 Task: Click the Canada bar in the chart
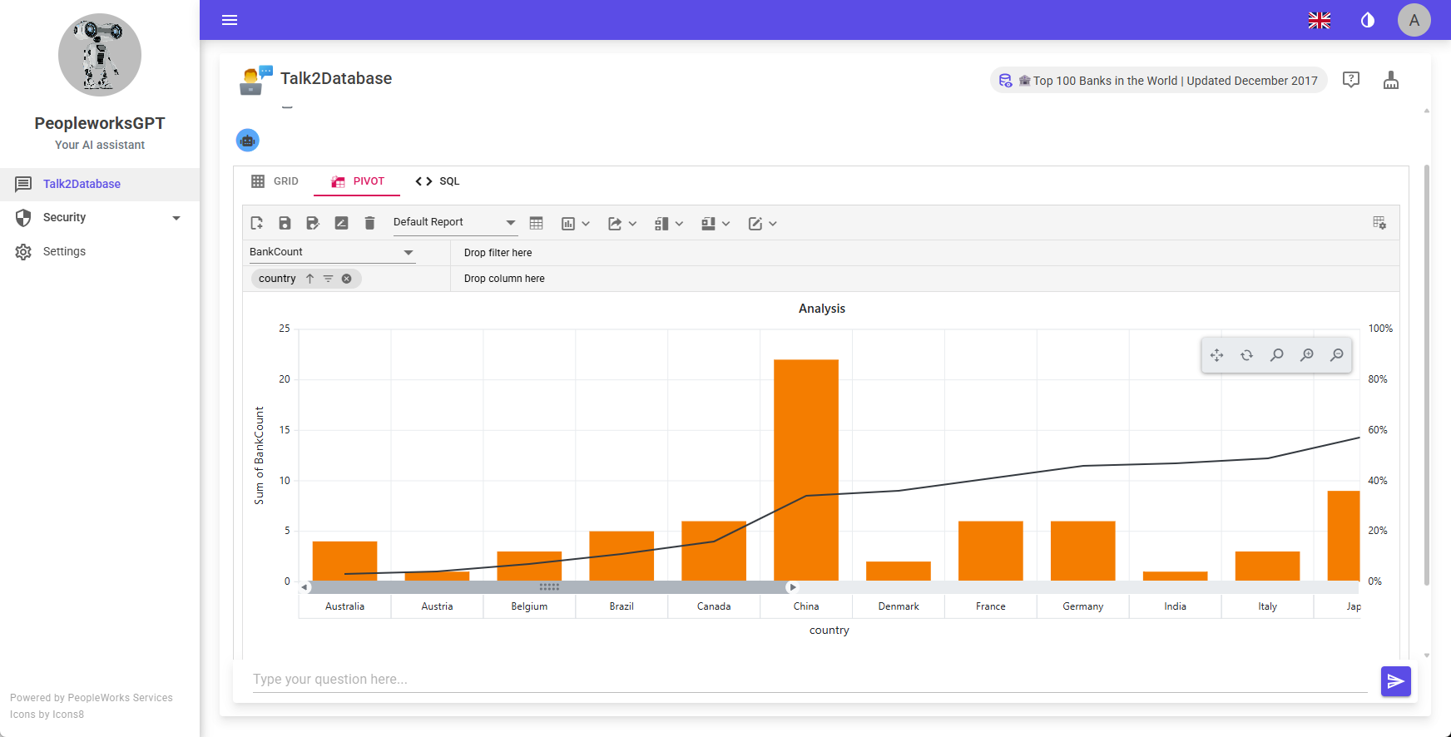pyautogui.click(x=714, y=551)
